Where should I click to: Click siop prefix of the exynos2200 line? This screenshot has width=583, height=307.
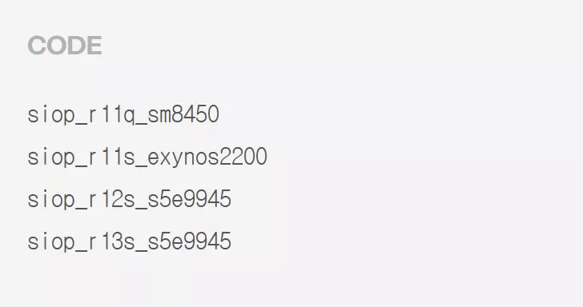tap(52, 157)
